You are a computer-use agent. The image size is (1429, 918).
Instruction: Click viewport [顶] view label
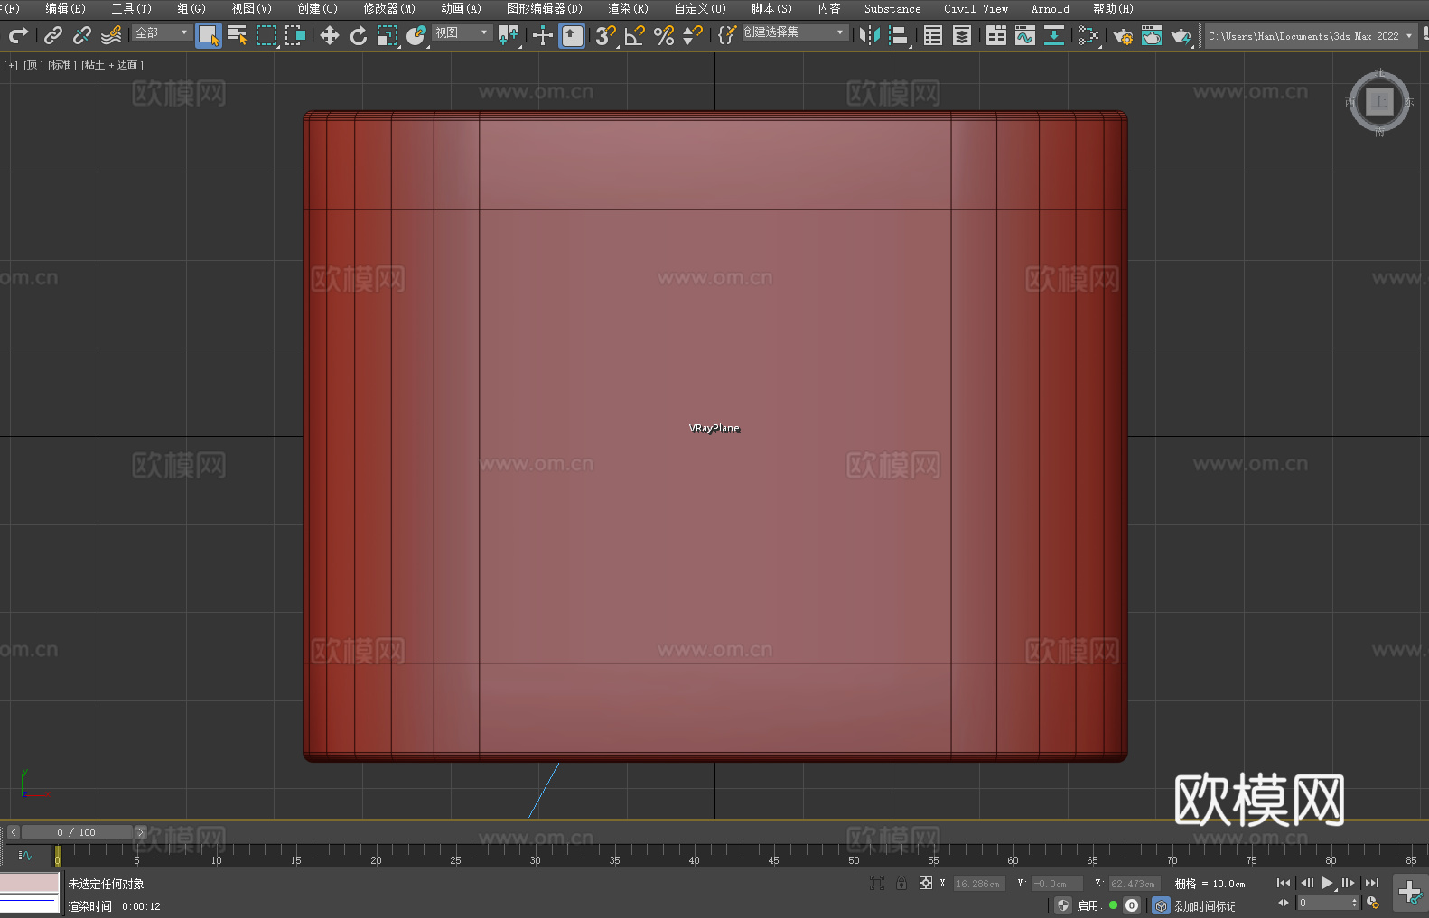pos(33,65)
